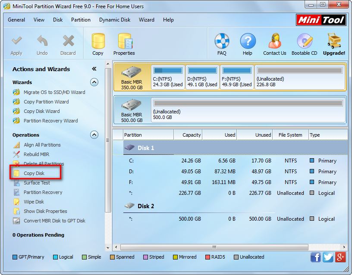352x275 pixels.
Task: Click the Discard X icon
Action: pos(68,41)
